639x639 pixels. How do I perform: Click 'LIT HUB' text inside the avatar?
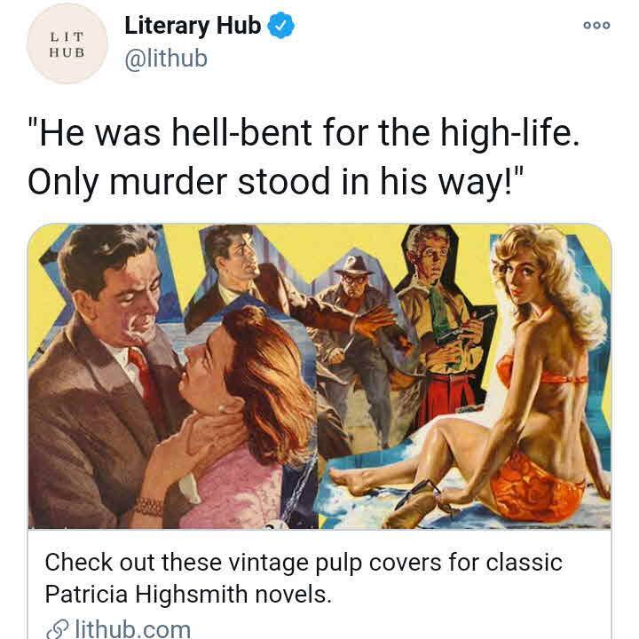(67, 44)
